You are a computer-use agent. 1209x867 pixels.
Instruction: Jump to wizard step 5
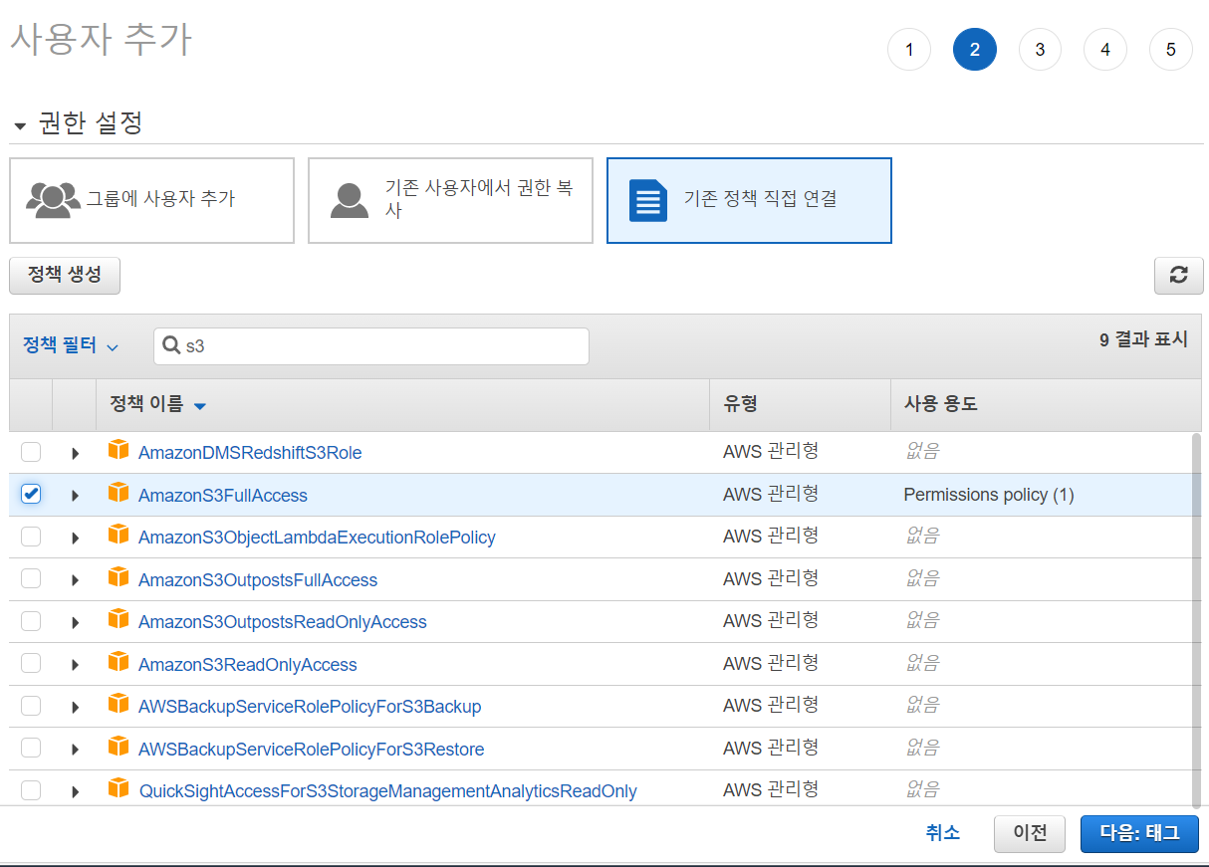point(1170,50)
